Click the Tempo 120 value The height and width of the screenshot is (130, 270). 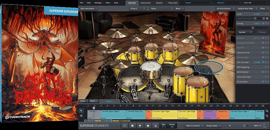click(x=172, y=127)
